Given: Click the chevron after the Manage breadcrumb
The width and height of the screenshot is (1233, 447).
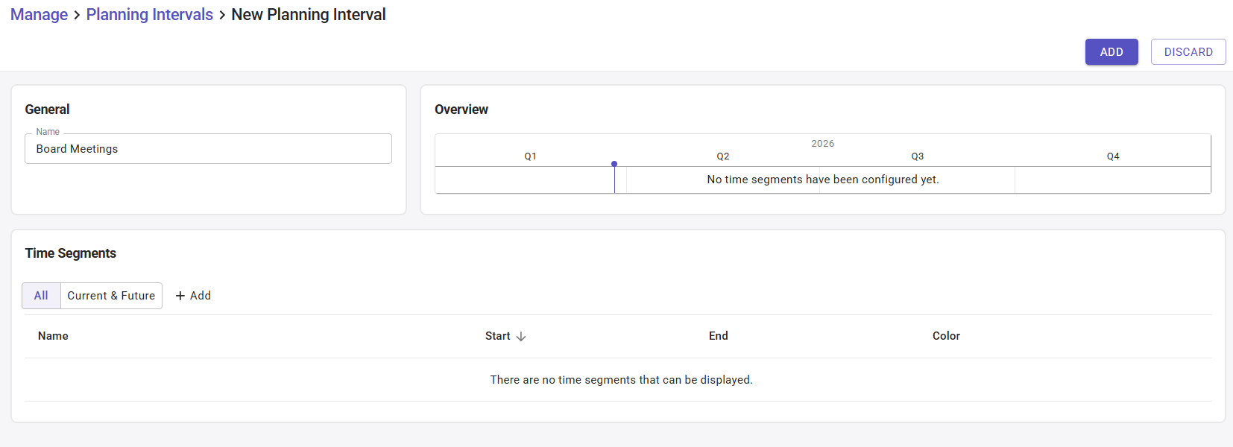Looking at the screenshot, I should pos(77,16).
